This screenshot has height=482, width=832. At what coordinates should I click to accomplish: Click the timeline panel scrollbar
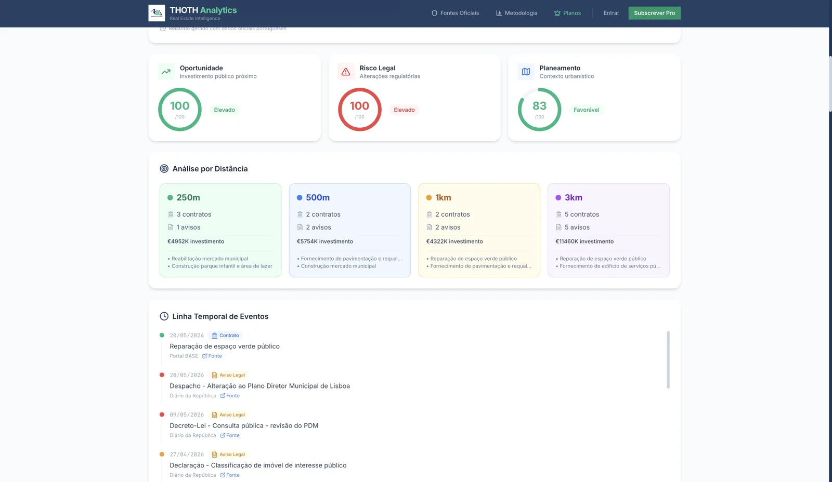coord(668,360)
